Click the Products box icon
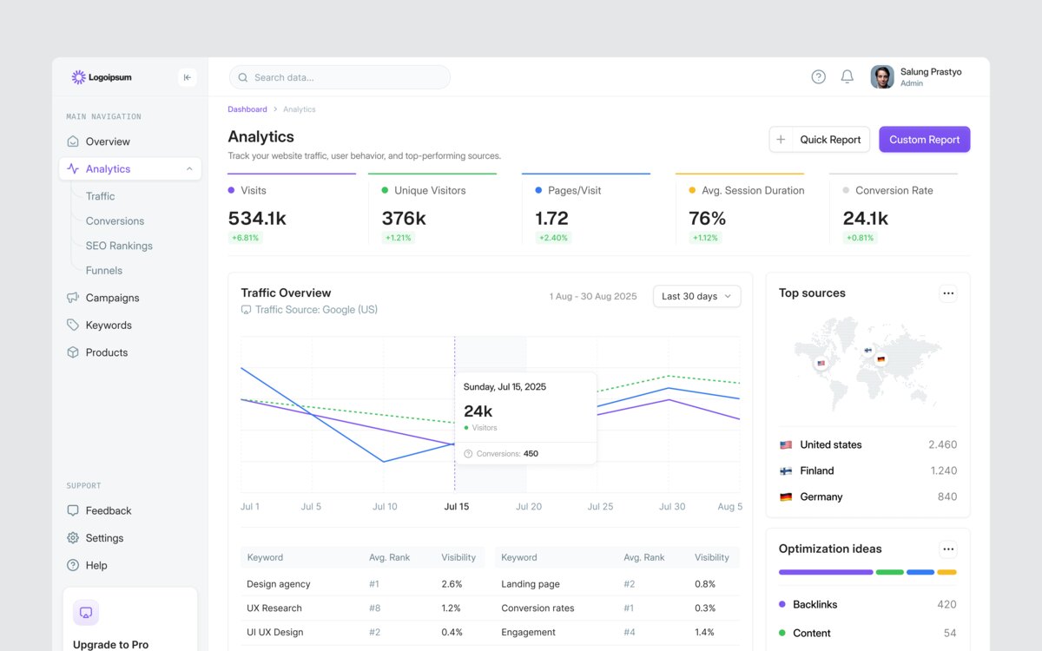 (73, 352)
